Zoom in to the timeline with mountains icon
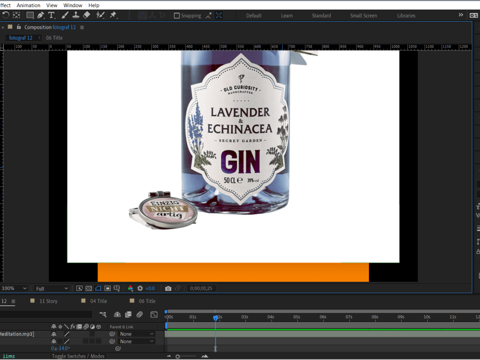480x360 pixels. click(205, 356)
